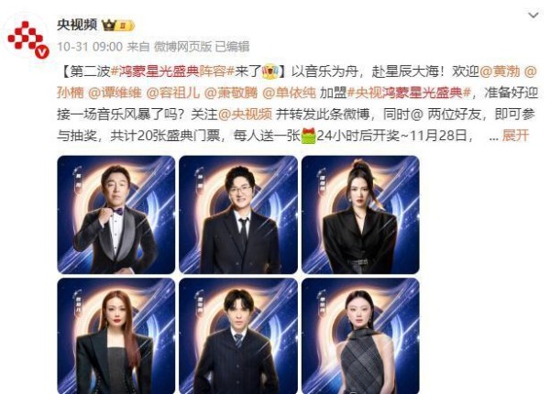This screenshot has width=550, height=394.
Task: View the man with glasses poster
Action: [x=238, y=214]
